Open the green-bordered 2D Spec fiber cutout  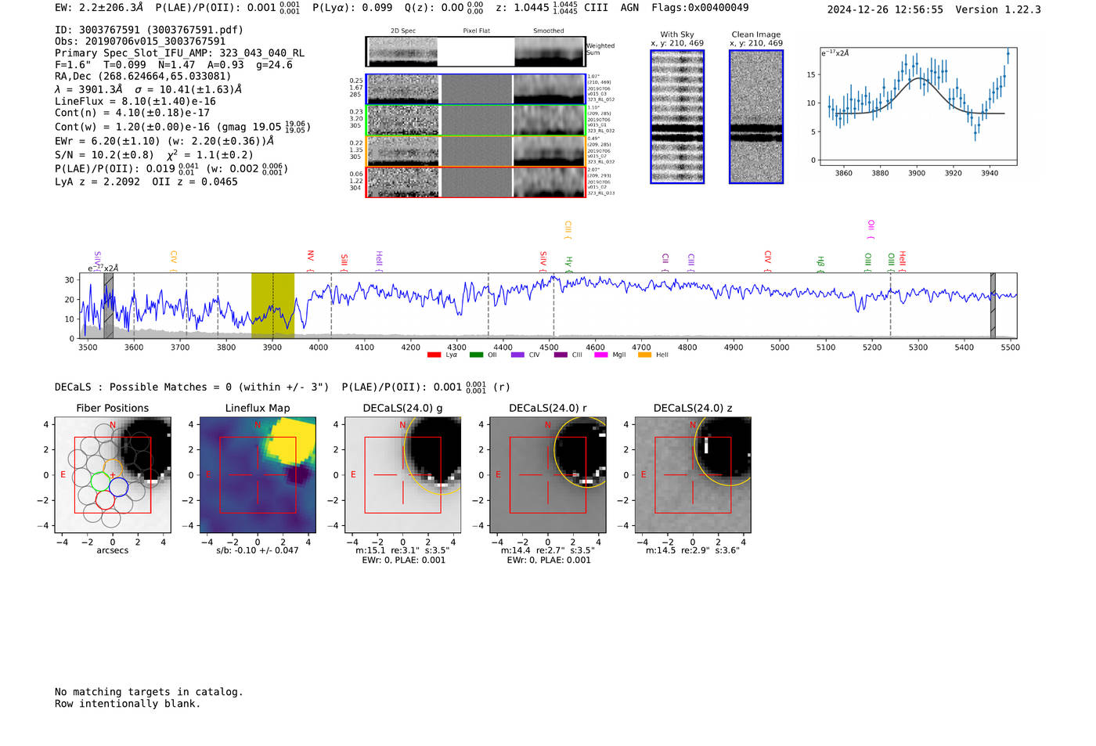(x=402, y=121)
